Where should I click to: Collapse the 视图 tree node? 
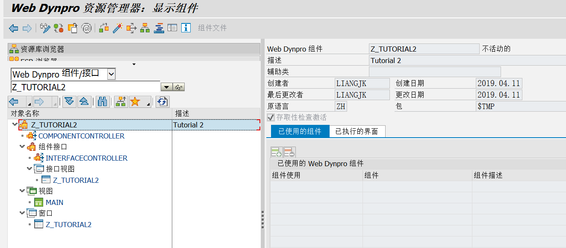[x=22, y=191]
